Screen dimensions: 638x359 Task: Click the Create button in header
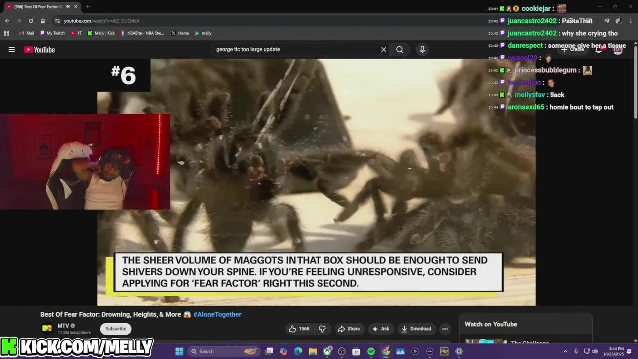pyautogui.click(x=572, y=49)
